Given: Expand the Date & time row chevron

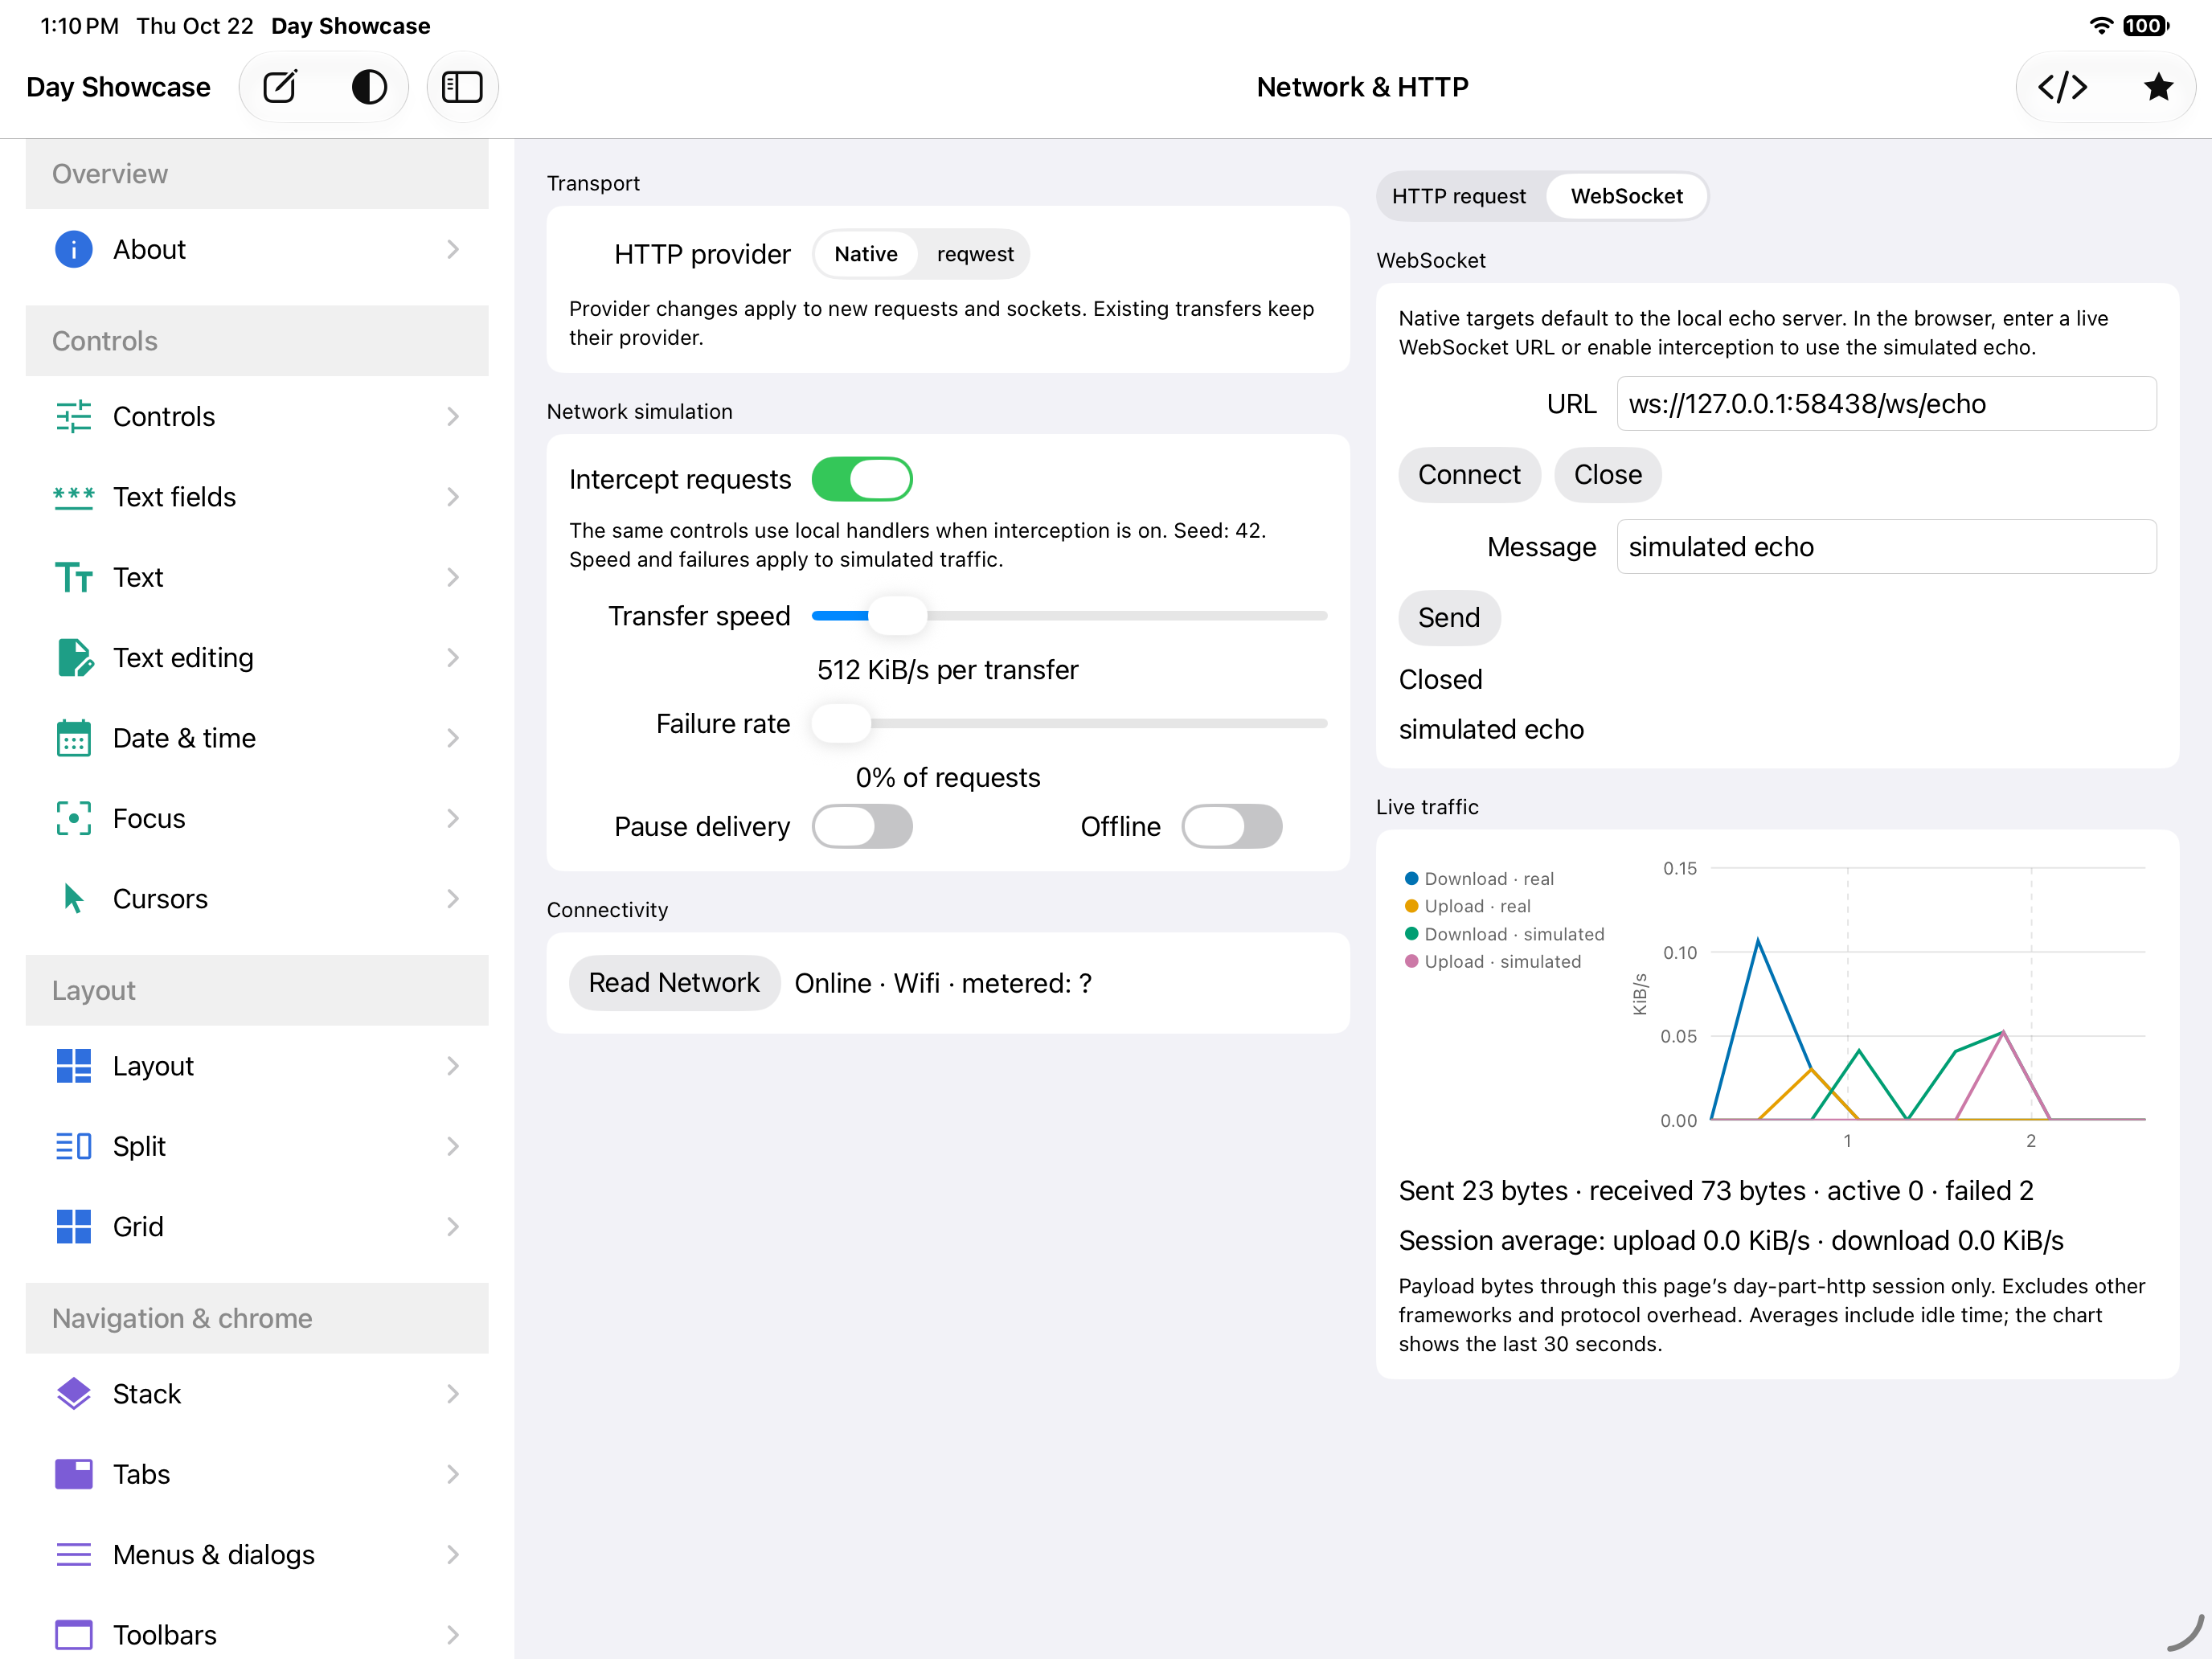Looking at the screenshot, I should (x=453, y=738).
